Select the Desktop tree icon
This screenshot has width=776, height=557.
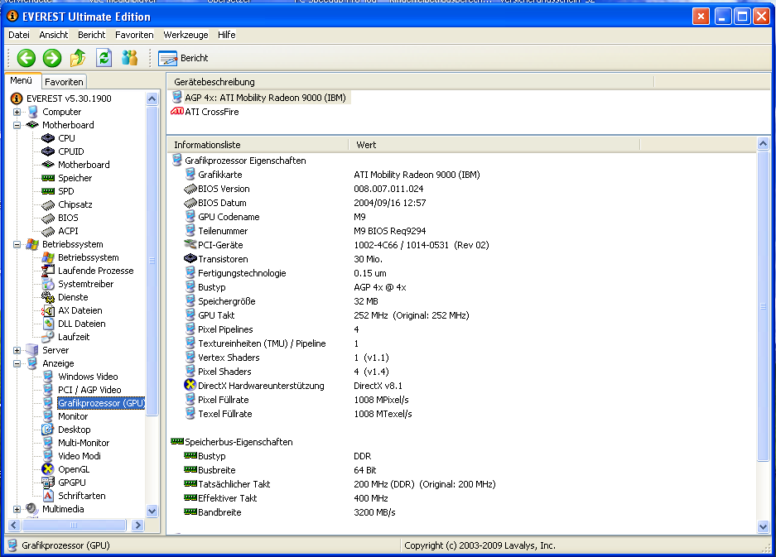pyautogui.click(x=47, y=430)
